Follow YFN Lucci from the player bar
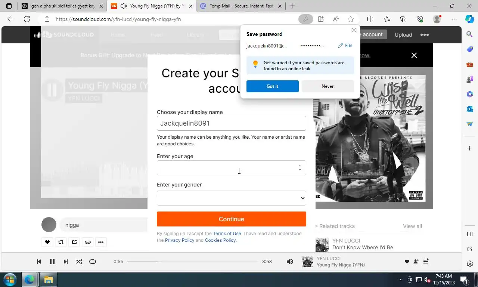 click(416, 262)
